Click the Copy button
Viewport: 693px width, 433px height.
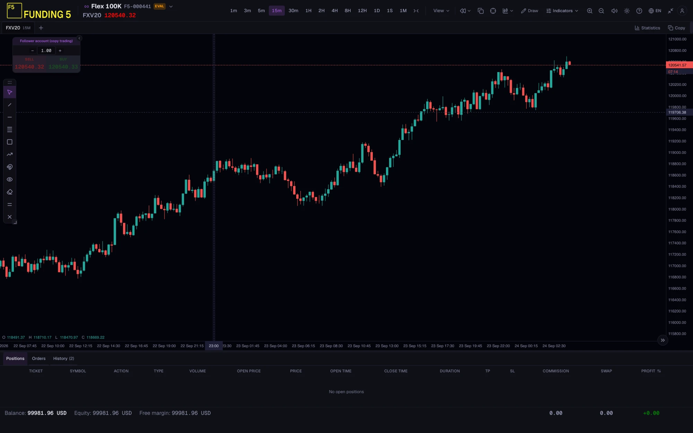(x=676, y=28)
